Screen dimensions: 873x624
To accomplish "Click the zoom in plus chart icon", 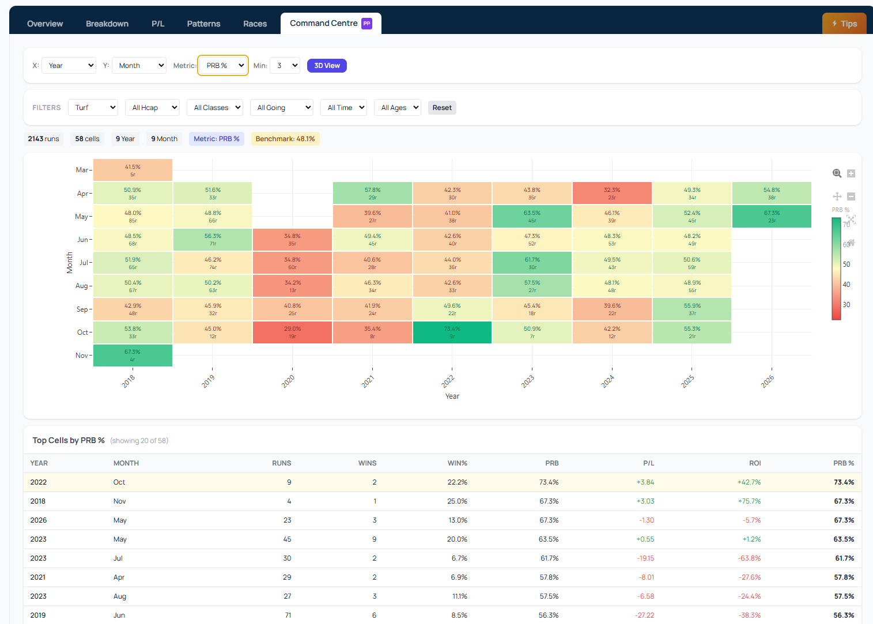I will click(851, 173).
